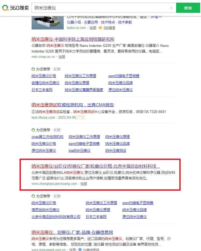Open third block suggestion sem扫描电子显微镜
Screen dimensions: 201x251
(x=138, y=203)
